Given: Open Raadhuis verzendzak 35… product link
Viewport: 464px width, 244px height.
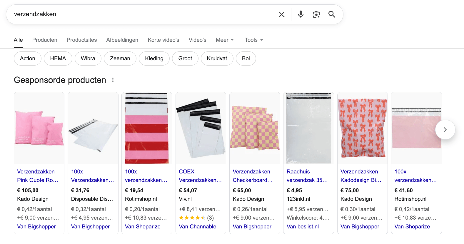Looking at the screenshot, I should pos(307,176).
